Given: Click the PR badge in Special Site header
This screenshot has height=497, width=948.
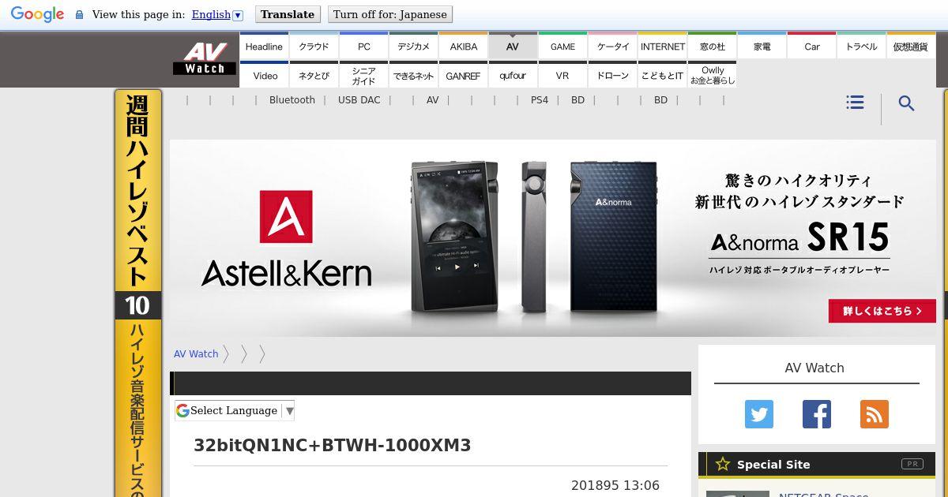Looking at the screenshot, I should (x=912, y=464).
